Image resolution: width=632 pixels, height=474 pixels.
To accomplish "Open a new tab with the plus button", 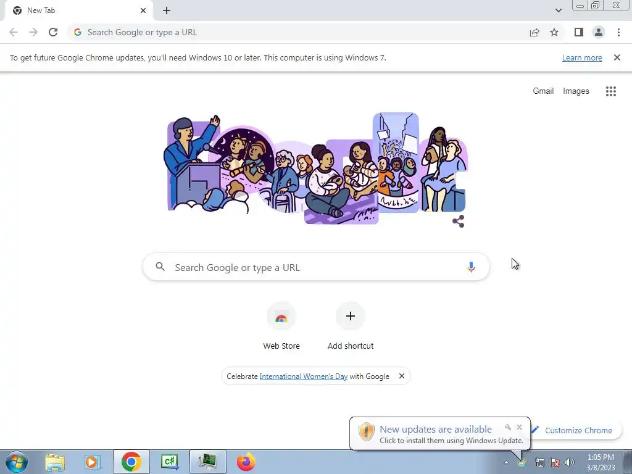I will point(167,10).
